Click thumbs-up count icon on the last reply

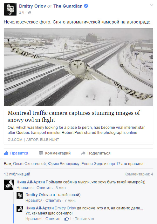[66, 219]
